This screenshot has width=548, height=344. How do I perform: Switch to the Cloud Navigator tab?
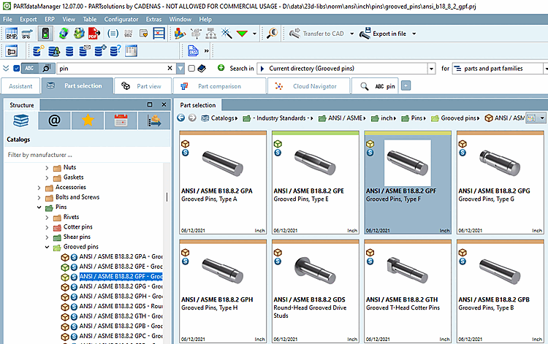pyautogui.click(x=309, y=86)
